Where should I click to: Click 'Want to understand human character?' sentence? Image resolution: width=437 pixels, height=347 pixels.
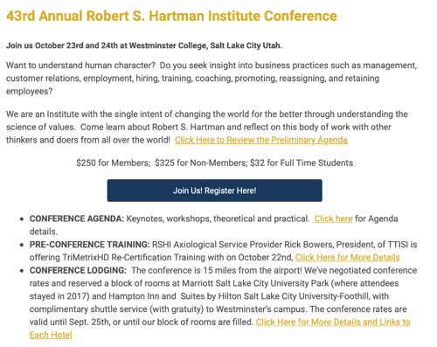(80, 66)
